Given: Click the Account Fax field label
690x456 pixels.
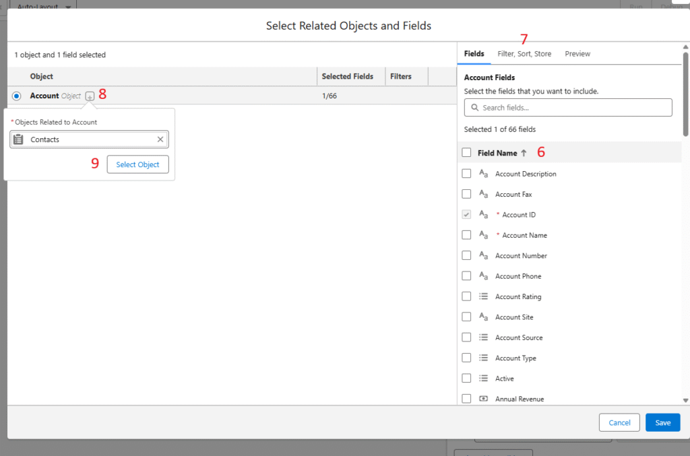Looking at the screenshot, I should point(513,195).
